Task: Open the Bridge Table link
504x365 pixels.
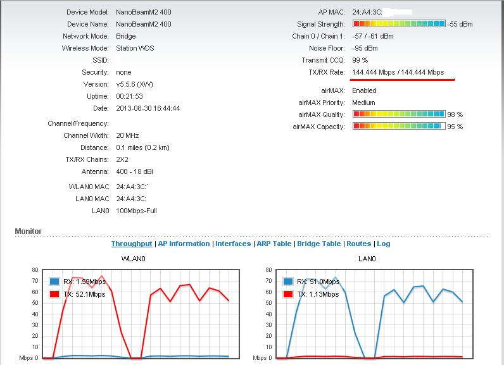Action: (318, 244)
